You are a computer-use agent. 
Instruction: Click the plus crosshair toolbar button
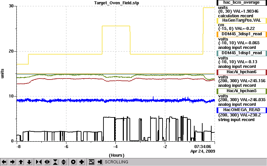[82, 162]
